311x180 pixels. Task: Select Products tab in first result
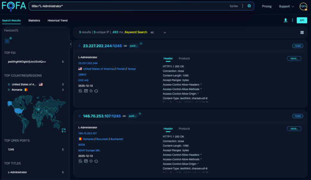click(184, 59)
